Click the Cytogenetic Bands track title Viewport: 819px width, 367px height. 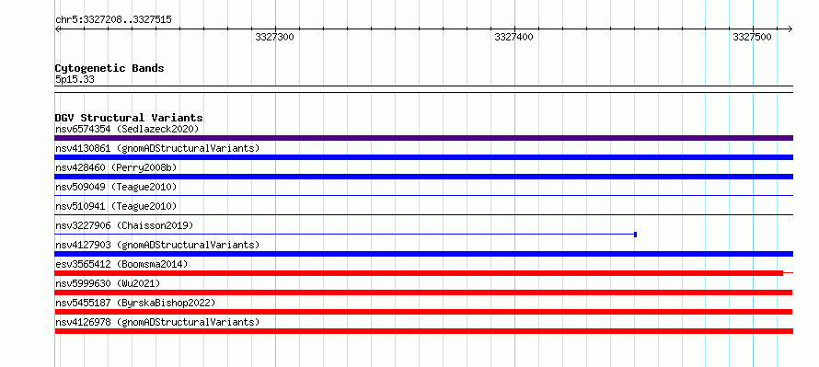(110, 68)
